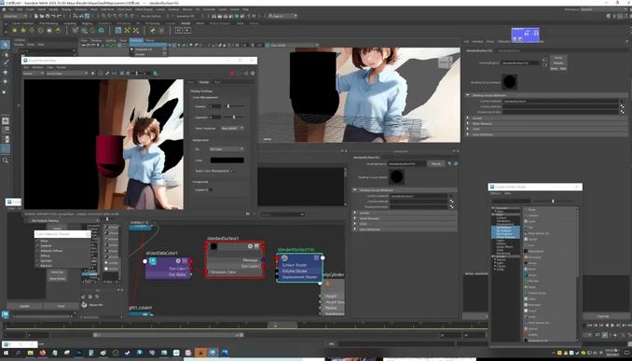Click the Maya home icon in the menu bar

(5, 9)
